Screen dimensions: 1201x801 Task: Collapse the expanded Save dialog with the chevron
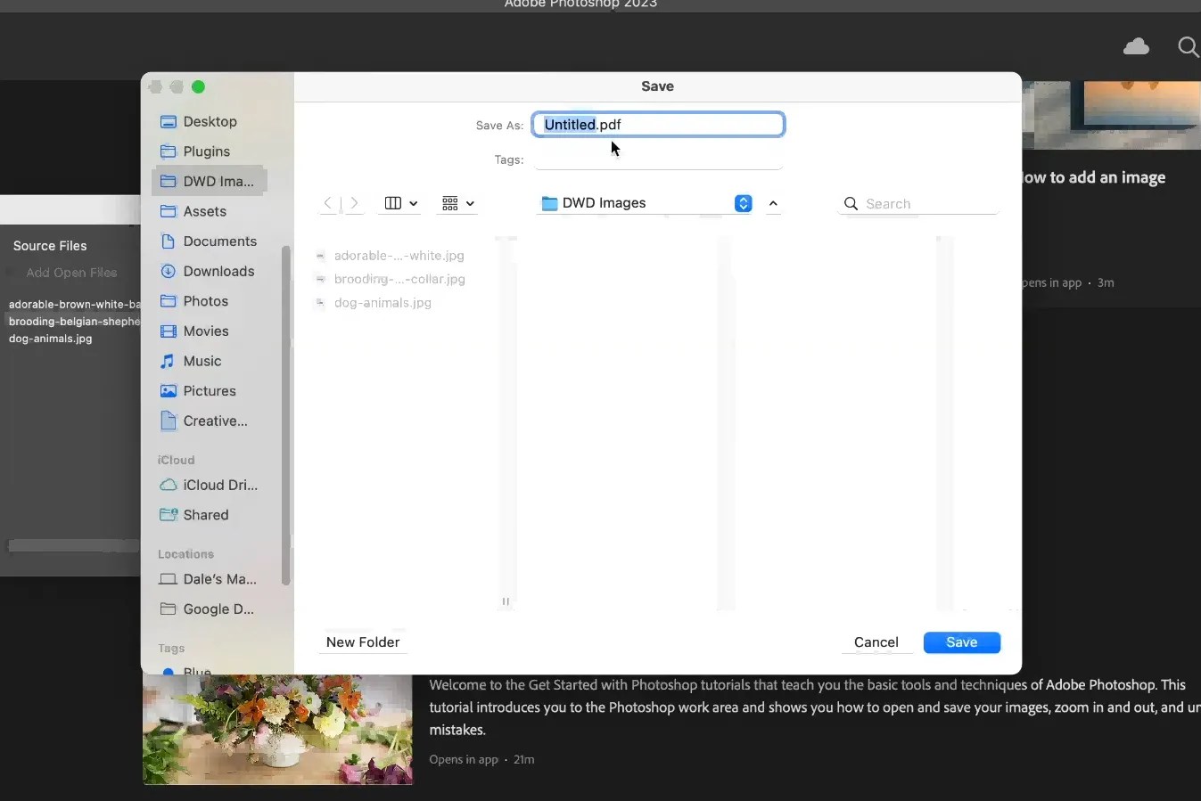pyautogui.click(x=773, y=203)
